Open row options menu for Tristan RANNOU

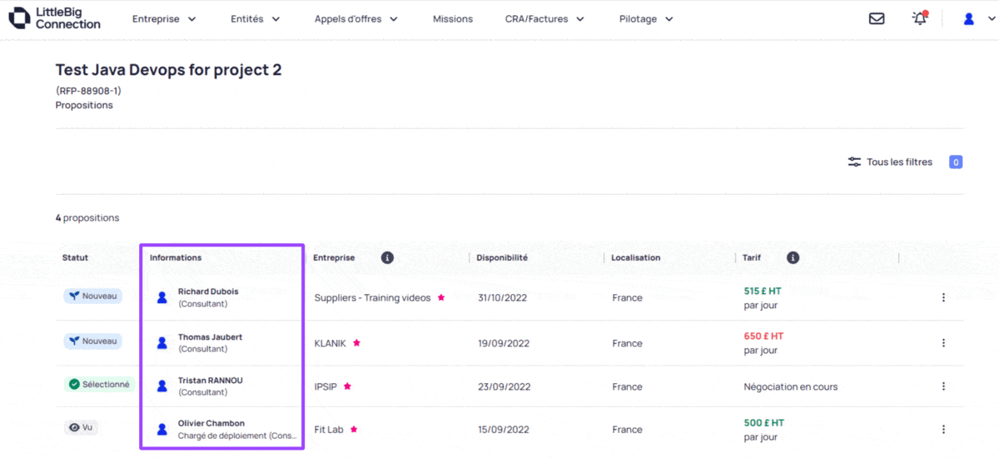point(943,386)
